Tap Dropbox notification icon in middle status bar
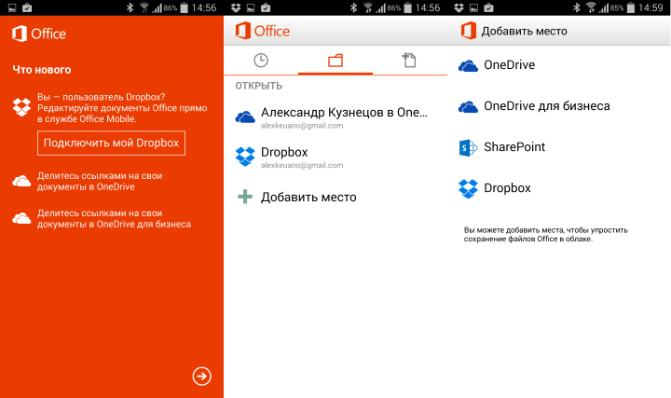Screen dimensions: 671x398 tap(236, 7)
